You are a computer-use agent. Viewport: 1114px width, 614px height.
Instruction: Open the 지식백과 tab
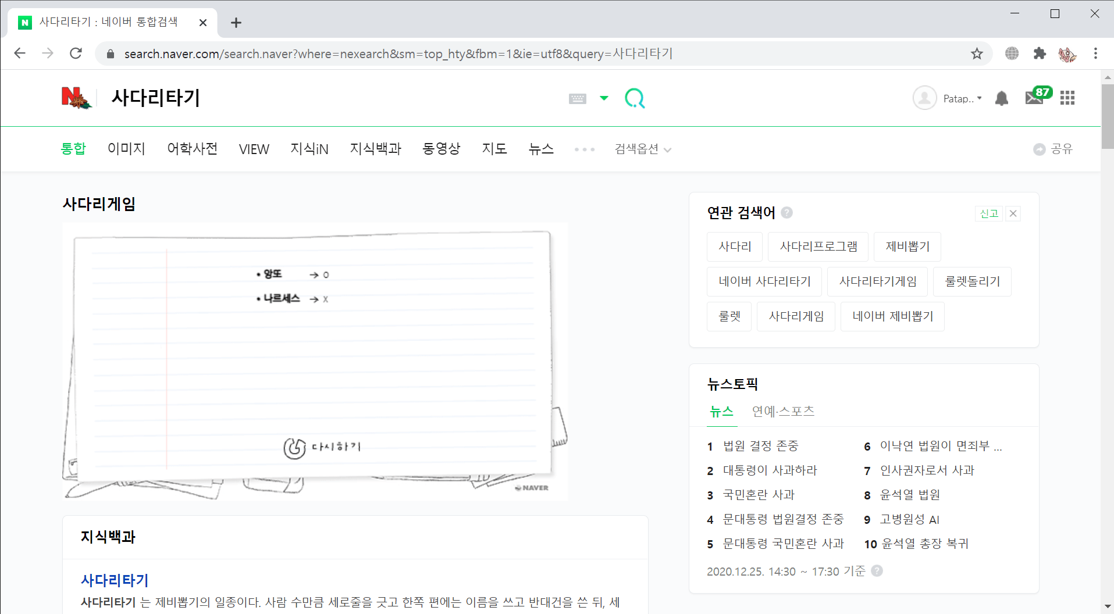(x=376, y=149)
